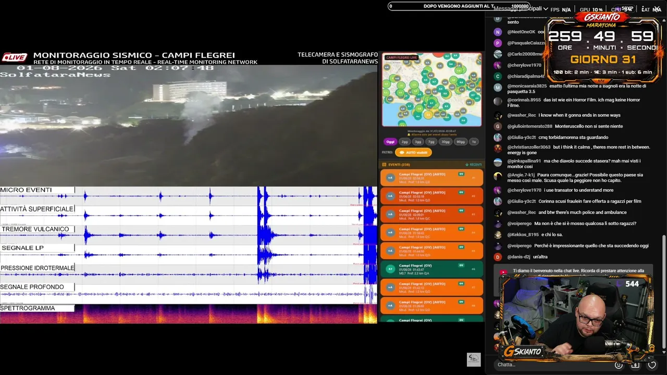Open the emoji picker in chat

[619, 365]
